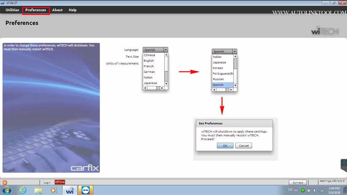Click the green status tray icon

pyautogui.click(x=303, y=190)
